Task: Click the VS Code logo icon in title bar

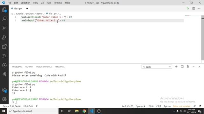Action: tap(3, 3)
